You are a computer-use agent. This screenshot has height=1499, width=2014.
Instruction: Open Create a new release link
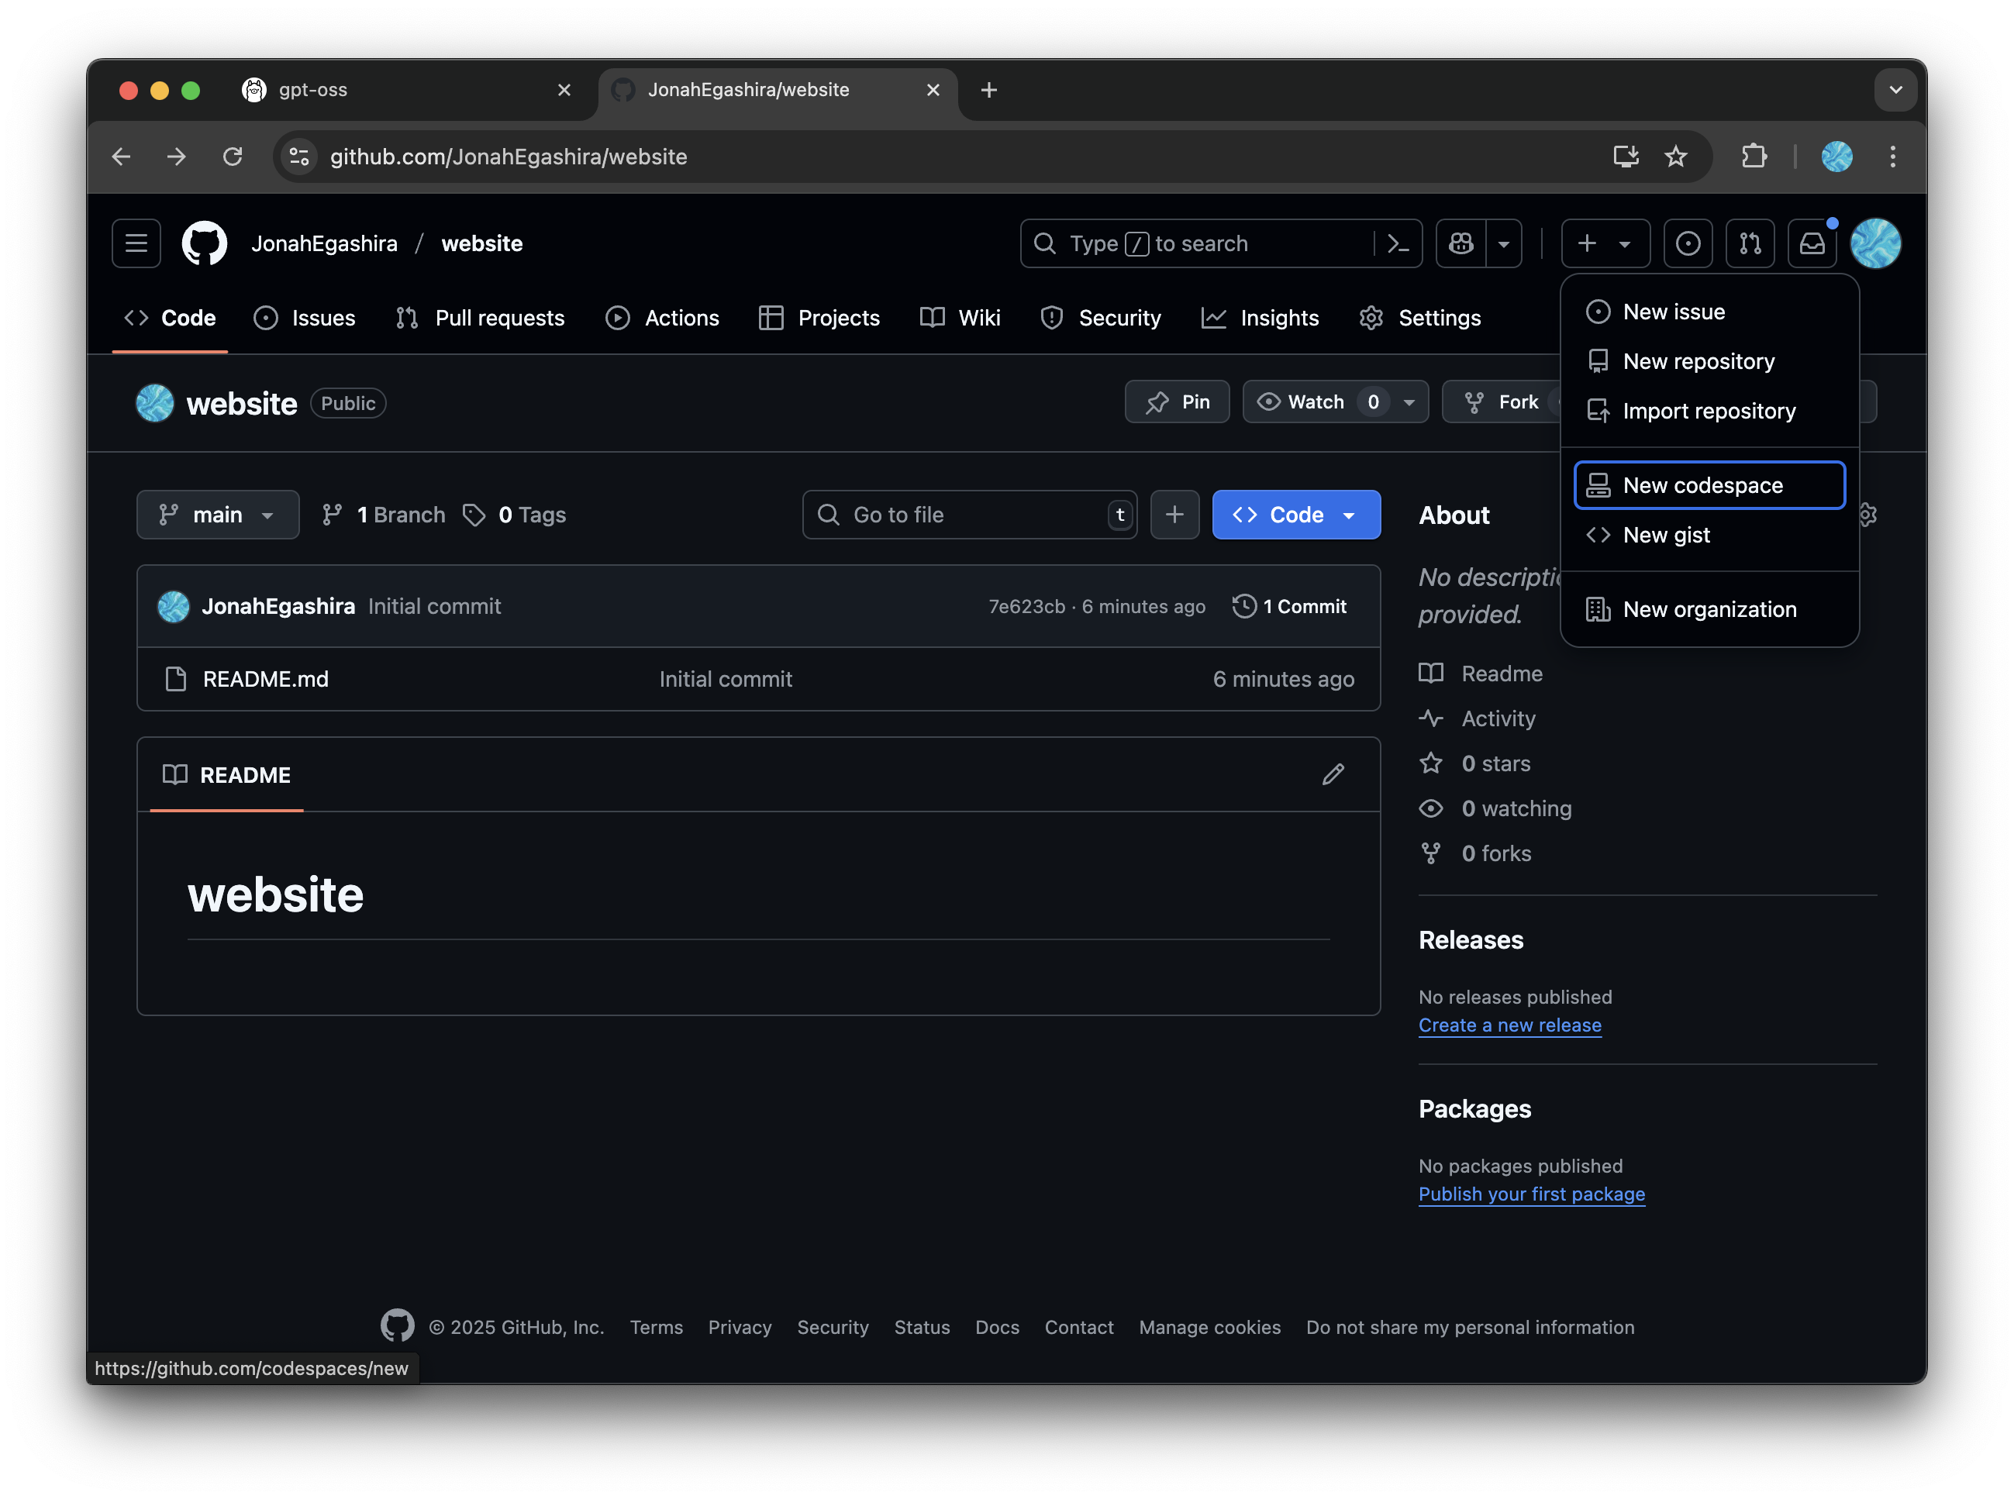coord(1509,1025)
